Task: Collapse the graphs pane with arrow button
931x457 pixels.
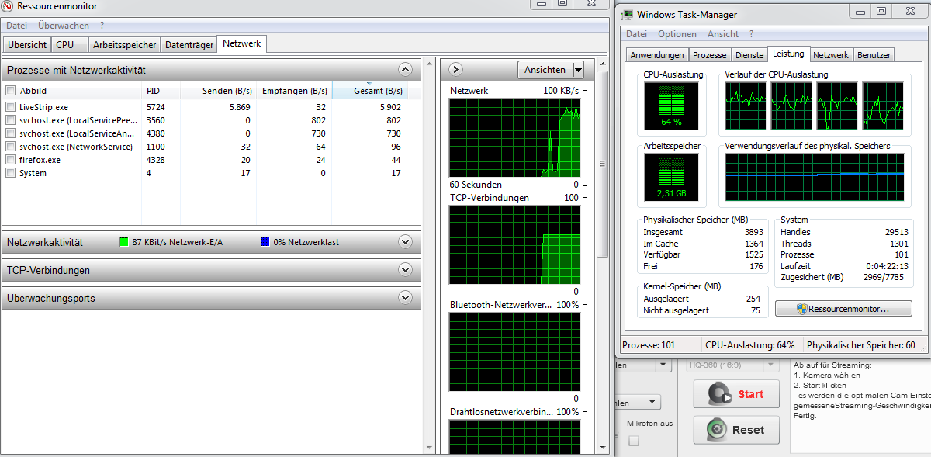Action: [x=456, y=70]
